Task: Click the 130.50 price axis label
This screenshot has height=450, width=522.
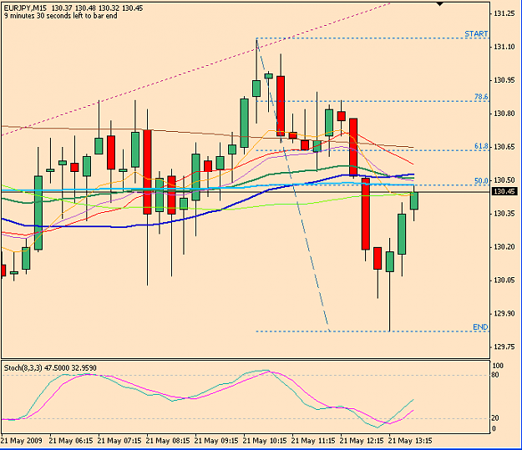Action: pos(504,180)
